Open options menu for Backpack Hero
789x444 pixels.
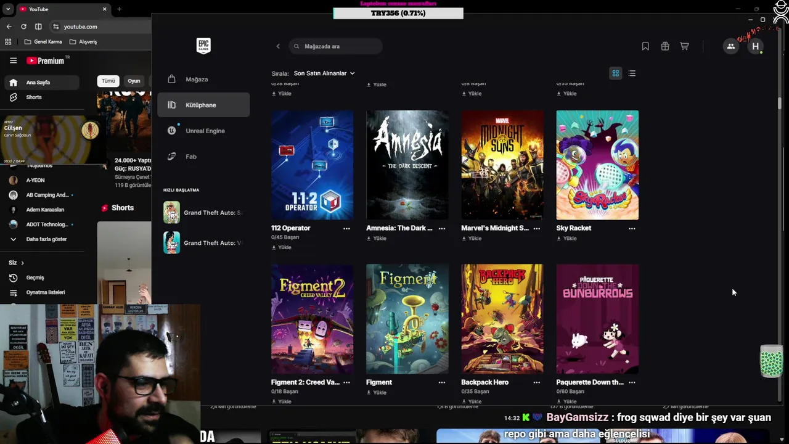[x=536, y=382]
